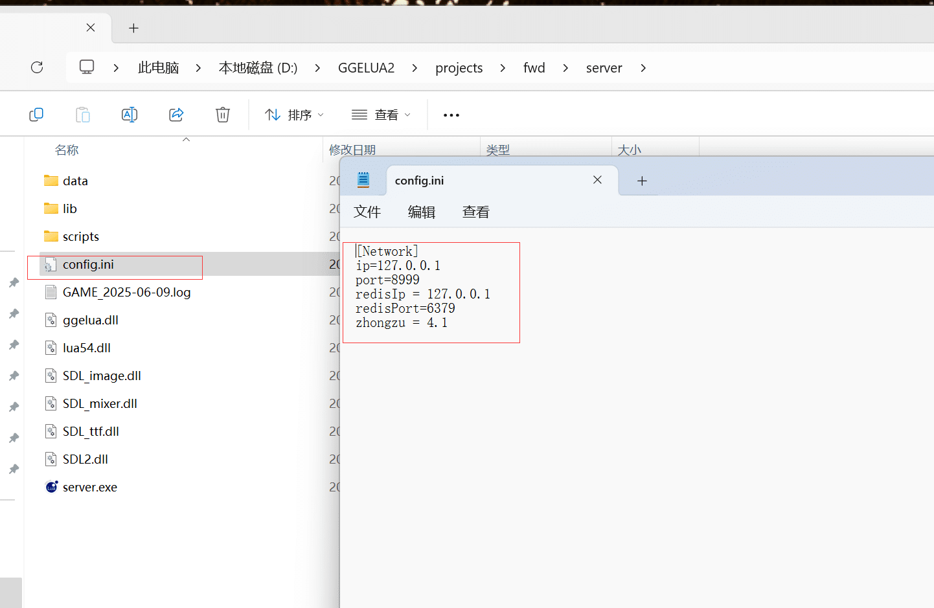The width and height of the screenshot is (934, 608).
Task: Navigate to projects in breadcrumb path
Action: (x=459, y=68)
